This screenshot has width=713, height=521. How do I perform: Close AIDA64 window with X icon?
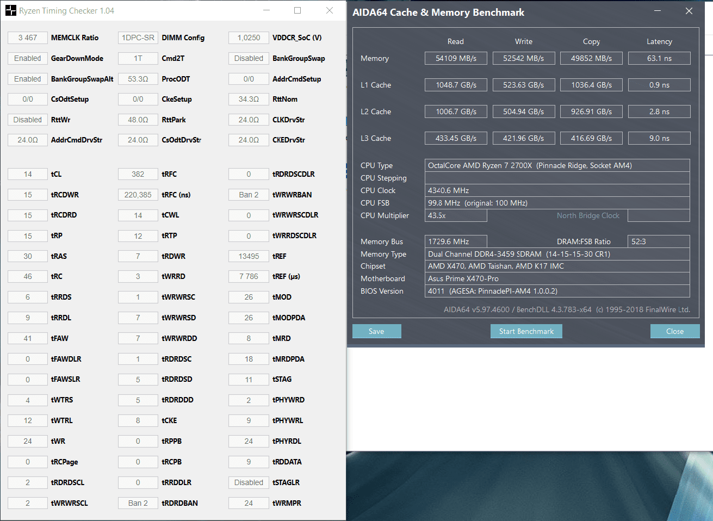689,11
